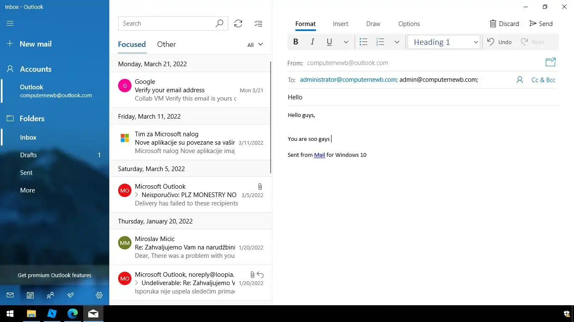574x322 pixels.
Task: Apply Bold formatting
Action: (x=296, y=42)
